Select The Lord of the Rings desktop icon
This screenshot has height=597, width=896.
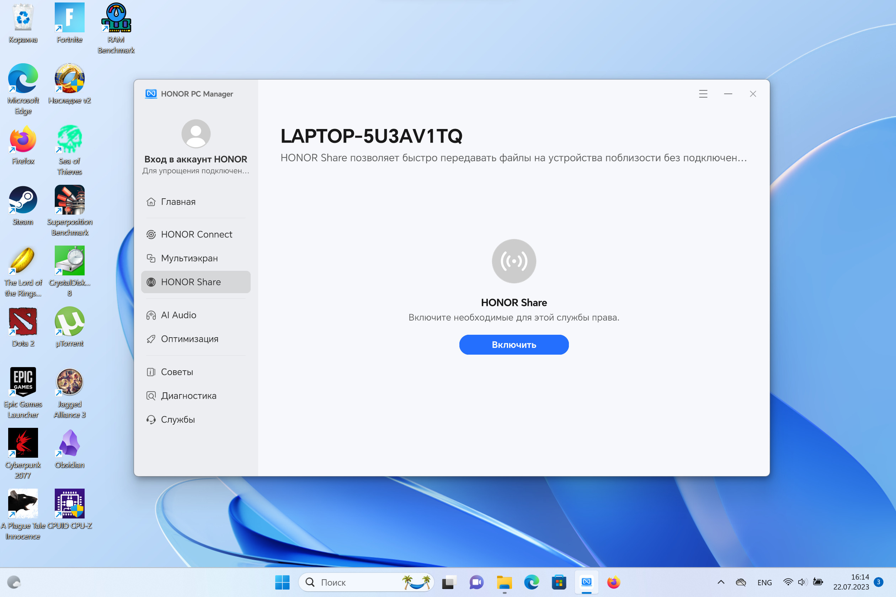23,272
